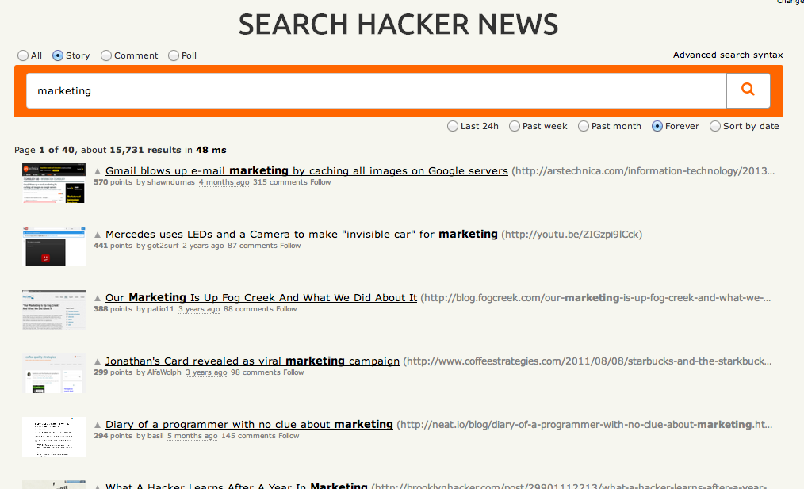Open What A Hacker Learns story title
This screenshot has height=489, width=804.
236,485
